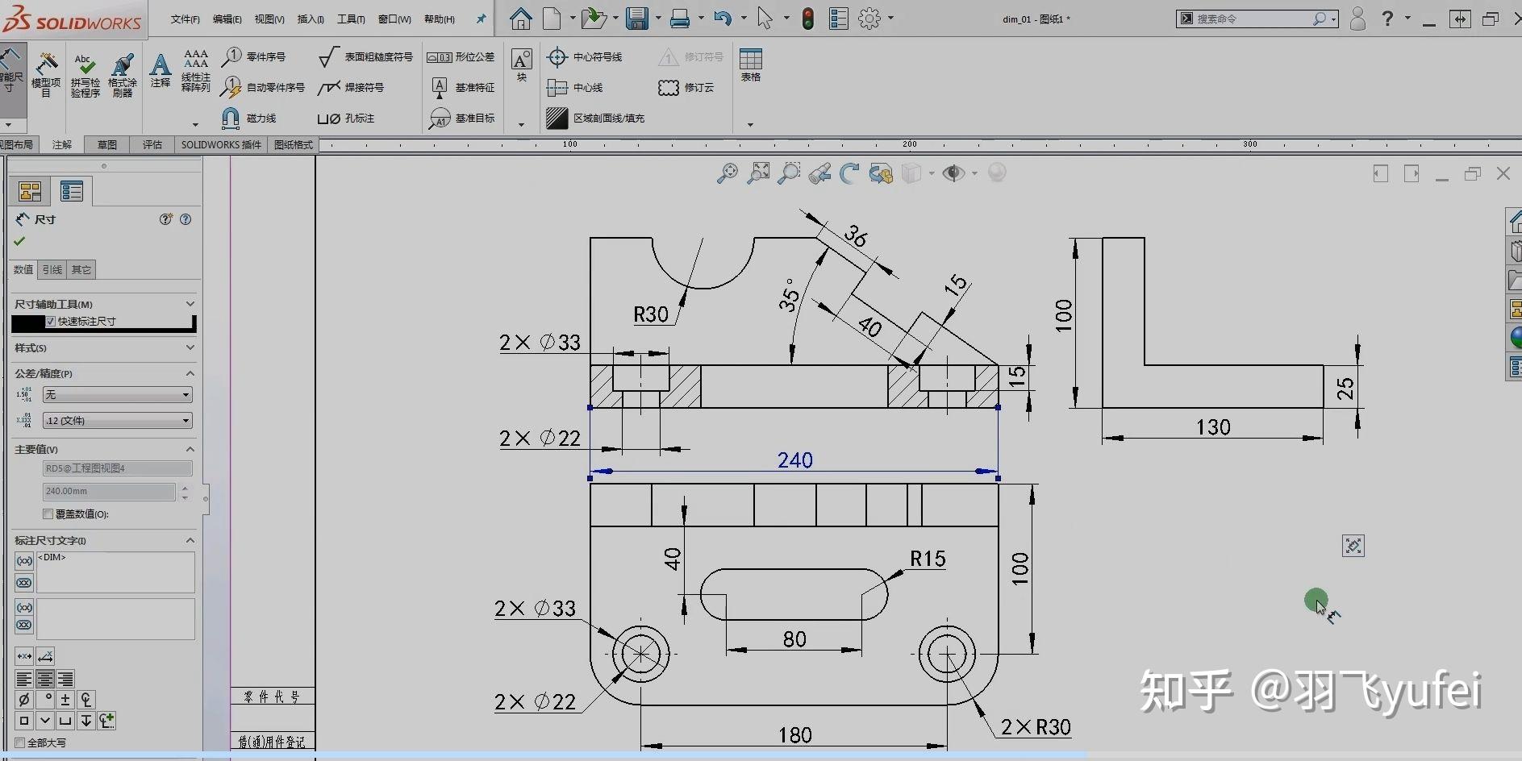The height and width of the screenshot is (761, 1522).
Task: Insert the plus/minus symbol button
Action: pyautogui.click(x=65, y=699)
